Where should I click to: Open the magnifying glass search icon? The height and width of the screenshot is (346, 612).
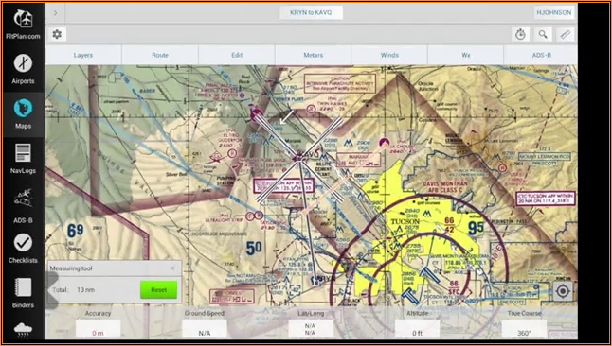click(x=543, y=35)
